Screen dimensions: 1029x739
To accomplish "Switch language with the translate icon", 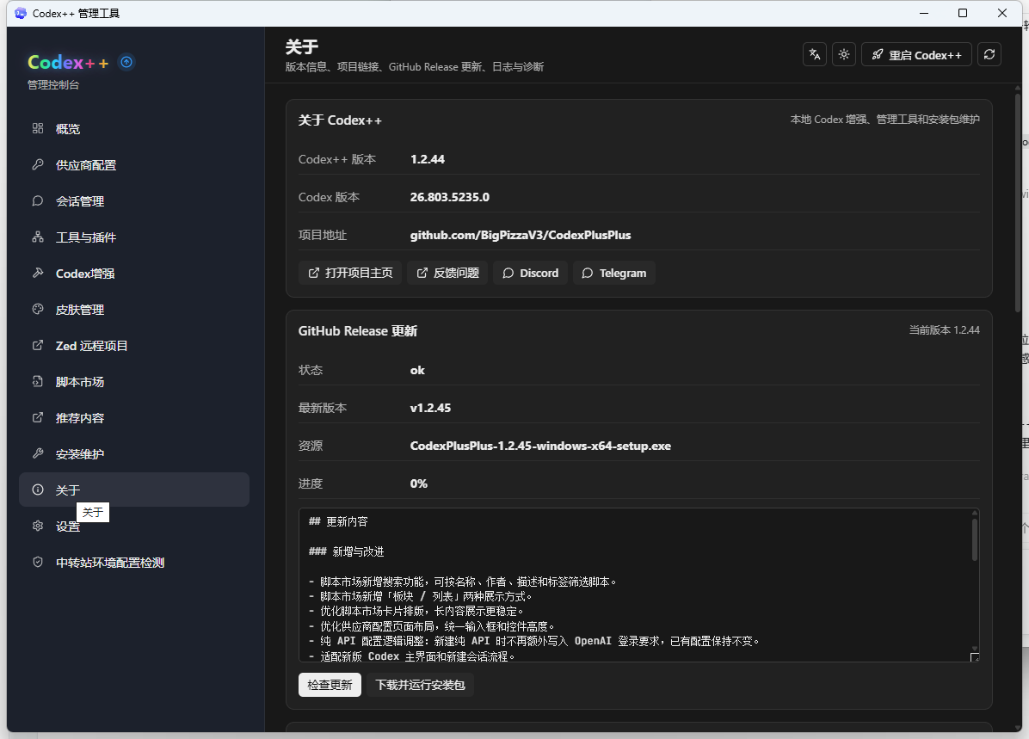I will point(815,54).
